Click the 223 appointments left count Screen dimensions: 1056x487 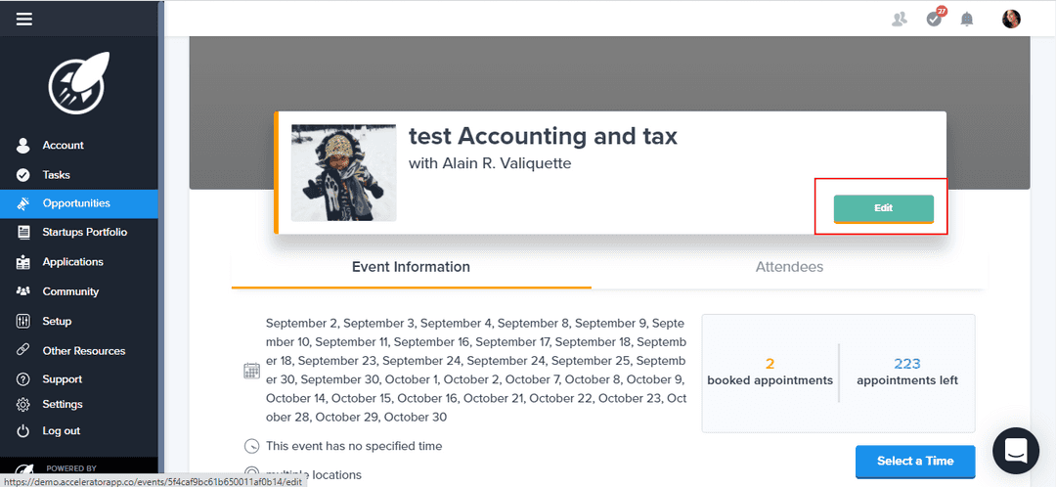(x=906, y=364)
